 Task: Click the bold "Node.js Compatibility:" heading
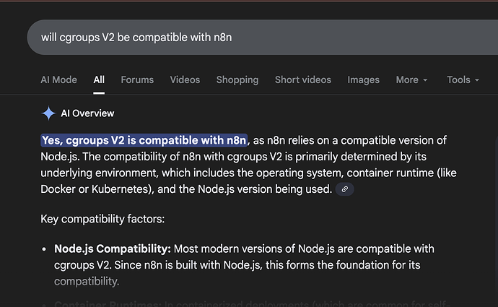pyautogui.click(x=112, y=249)
